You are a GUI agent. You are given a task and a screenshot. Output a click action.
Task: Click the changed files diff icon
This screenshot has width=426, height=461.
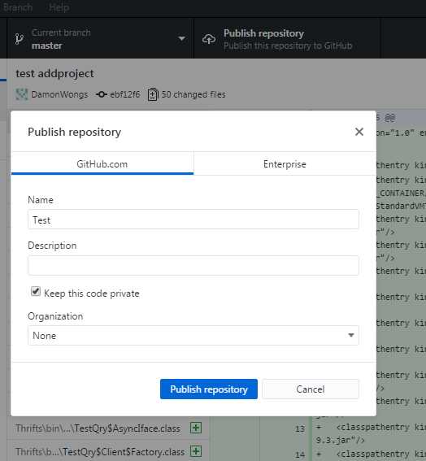click(x=153, y=94)
